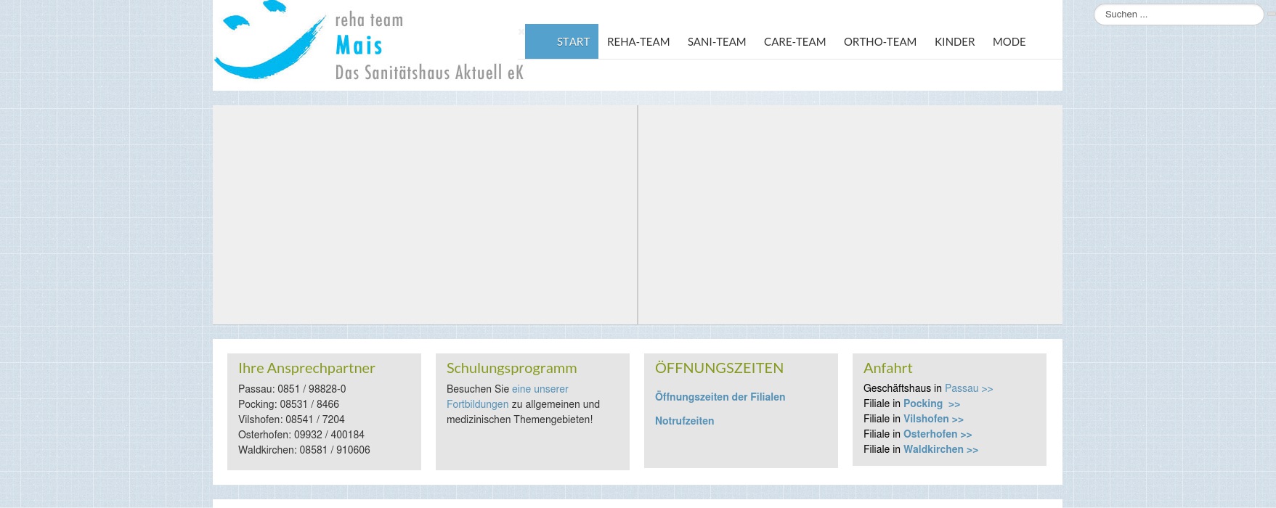
Task: Click the Waldkirchen branch link
Action: [940, 450]
